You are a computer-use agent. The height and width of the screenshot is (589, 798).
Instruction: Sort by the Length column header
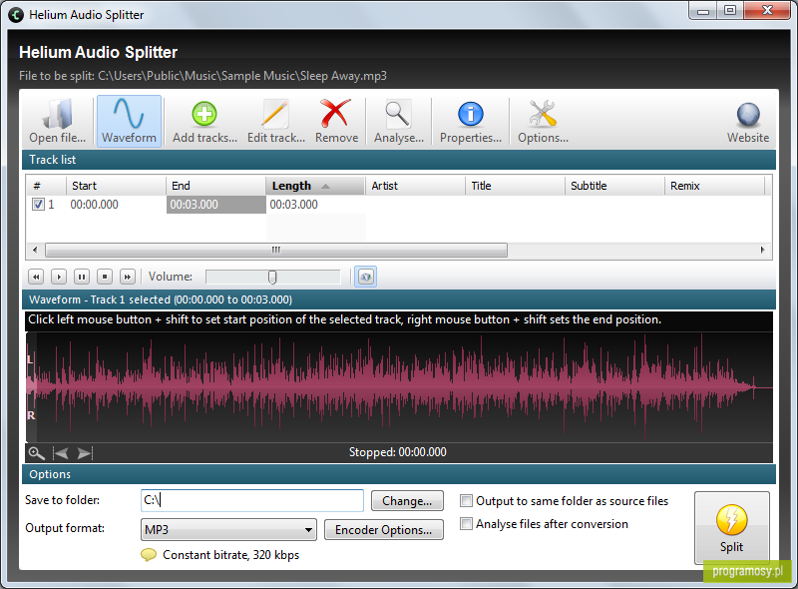point(315,186)
